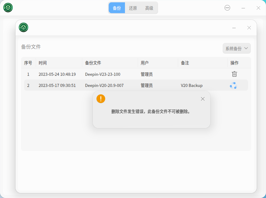Click the 备份文件 panel title text
The image size is (266, 198).
[31, 47]
